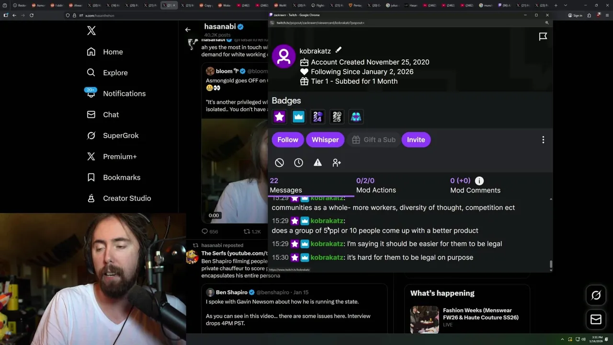Click the Chat envelope icon
Screen dimensions: 613x345
(x=91, y=115)
